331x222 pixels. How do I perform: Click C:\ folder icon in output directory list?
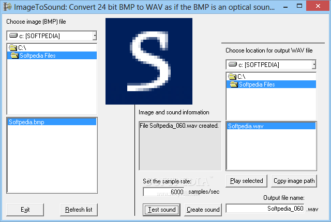[x=232, y=77]
